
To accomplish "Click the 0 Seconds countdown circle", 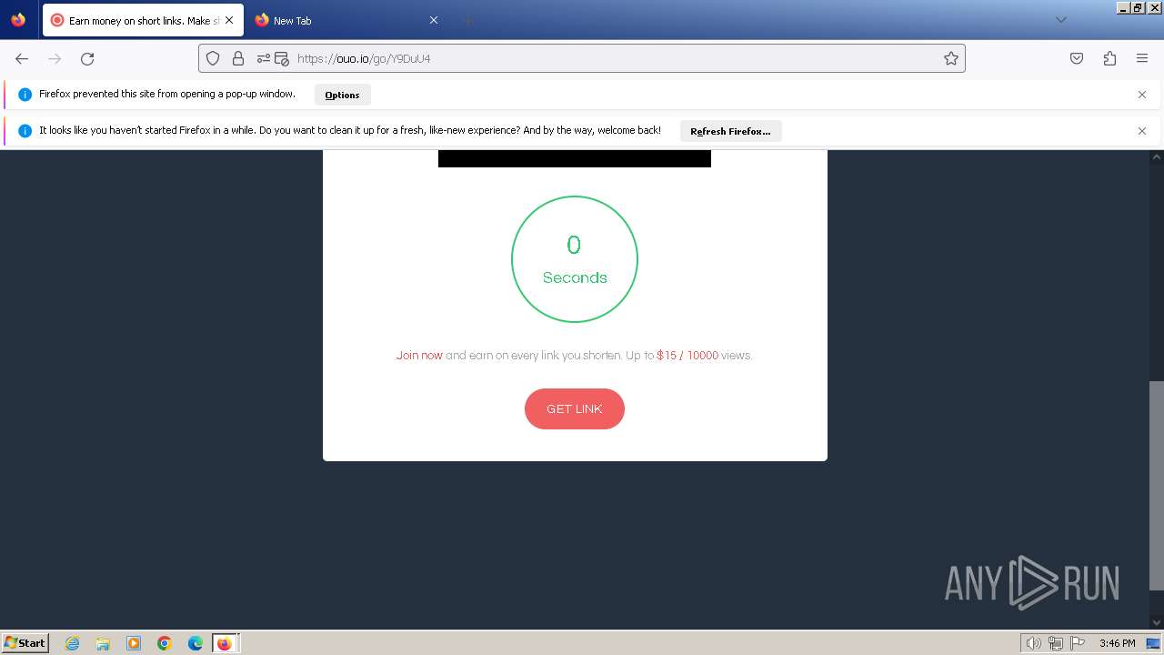I will [x=575, y=259].
